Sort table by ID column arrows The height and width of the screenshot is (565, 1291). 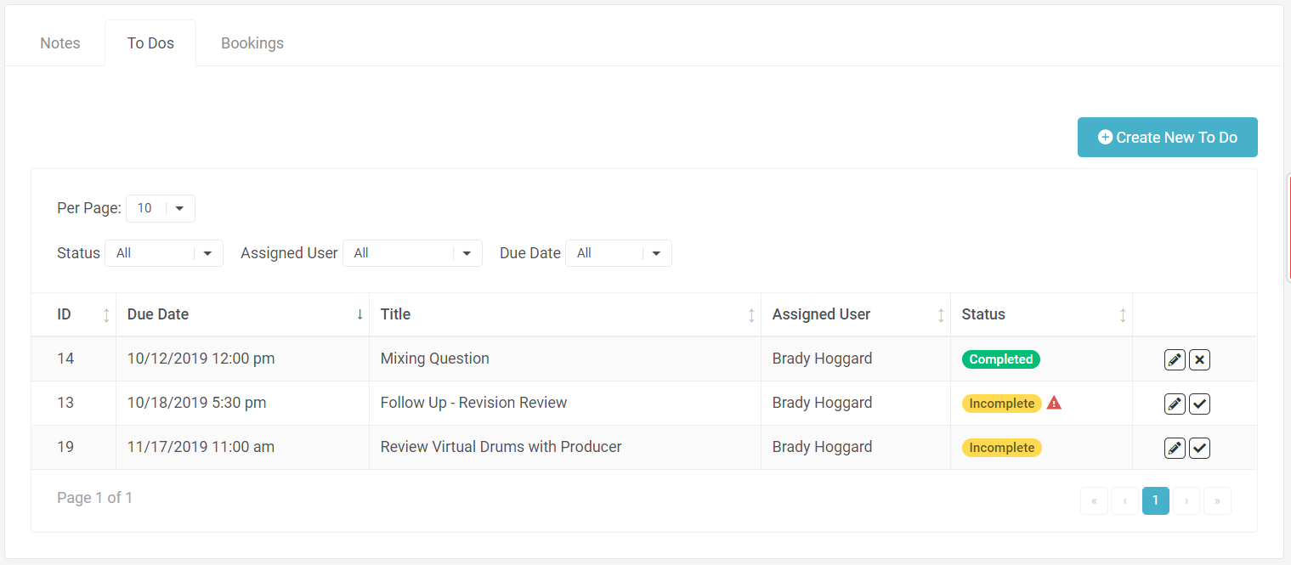coord(106,315)
